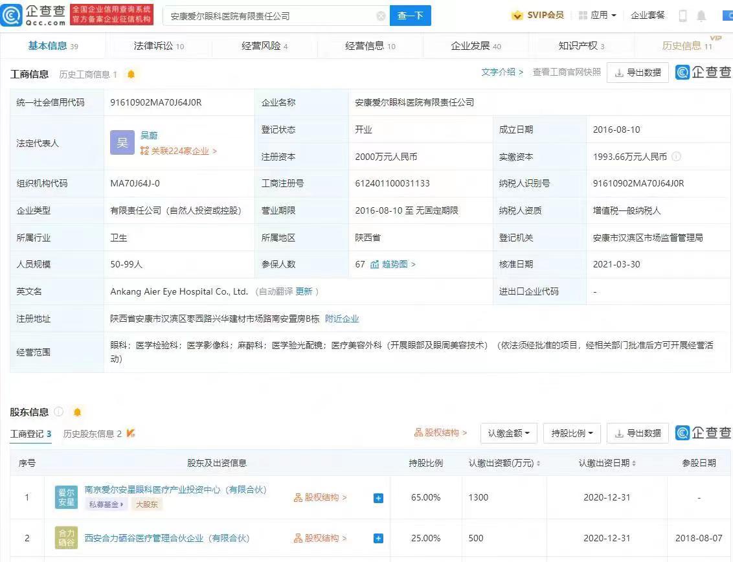Select the 历史股东信息 2 sub-tab
Screen dimensions: 733x562
pos(92,434)
